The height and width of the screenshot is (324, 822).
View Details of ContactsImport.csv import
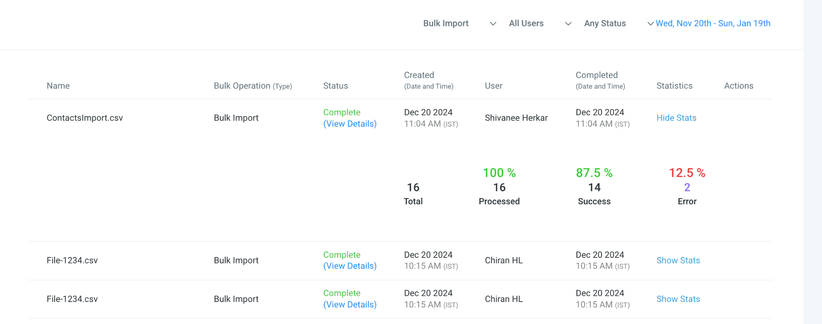[350, 124]
